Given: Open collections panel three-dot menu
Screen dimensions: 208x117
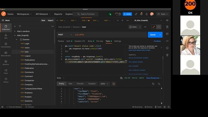Looking at the screenshot, I should click(53, 26).
